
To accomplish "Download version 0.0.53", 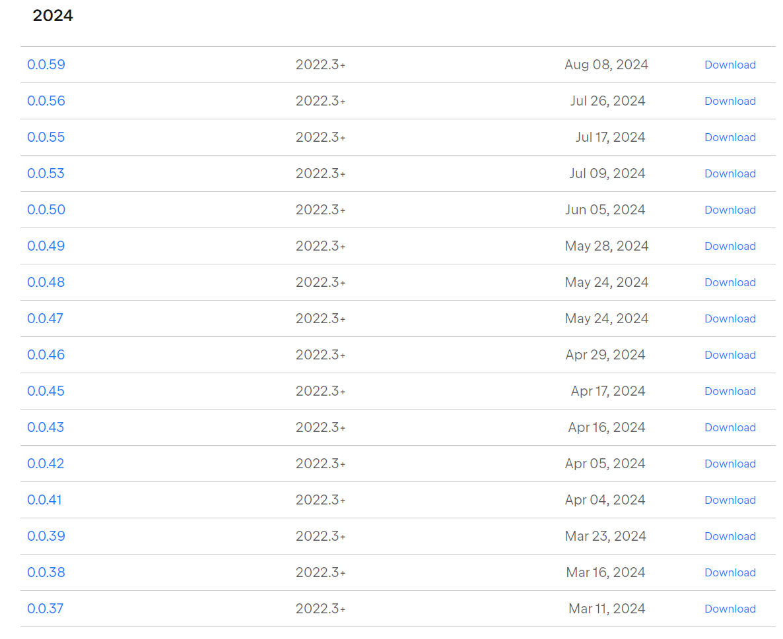I will pyautogui.click(x=730, y=173).
